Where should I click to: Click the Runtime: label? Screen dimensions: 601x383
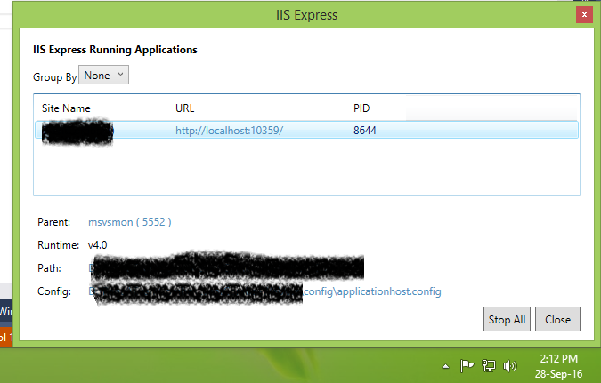58,245
